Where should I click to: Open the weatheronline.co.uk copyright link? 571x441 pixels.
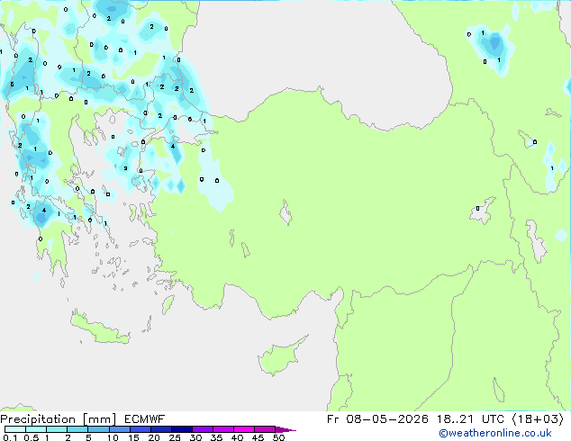click(x=495, y=433)
